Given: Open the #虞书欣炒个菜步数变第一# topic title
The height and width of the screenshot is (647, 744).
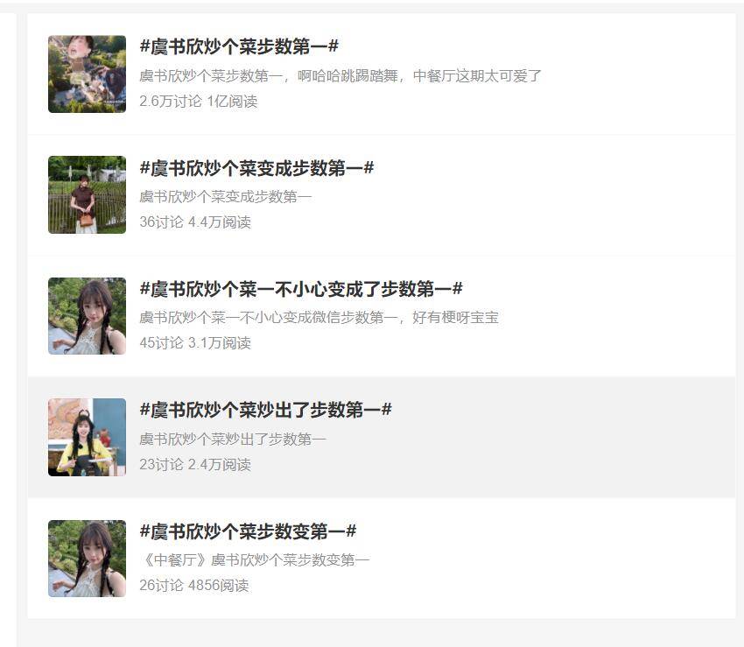Looking at the screenshot, I should tap(248, 531).
